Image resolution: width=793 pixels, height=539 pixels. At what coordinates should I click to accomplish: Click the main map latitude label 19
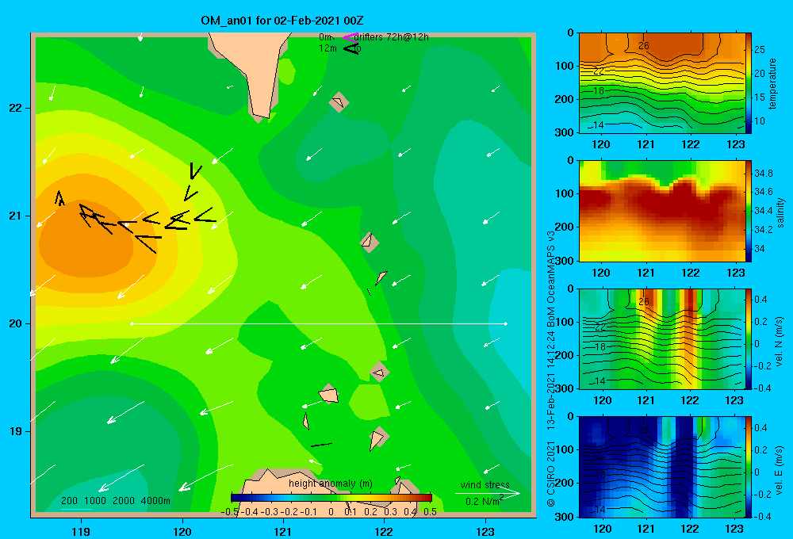click(x=15, y=431)
